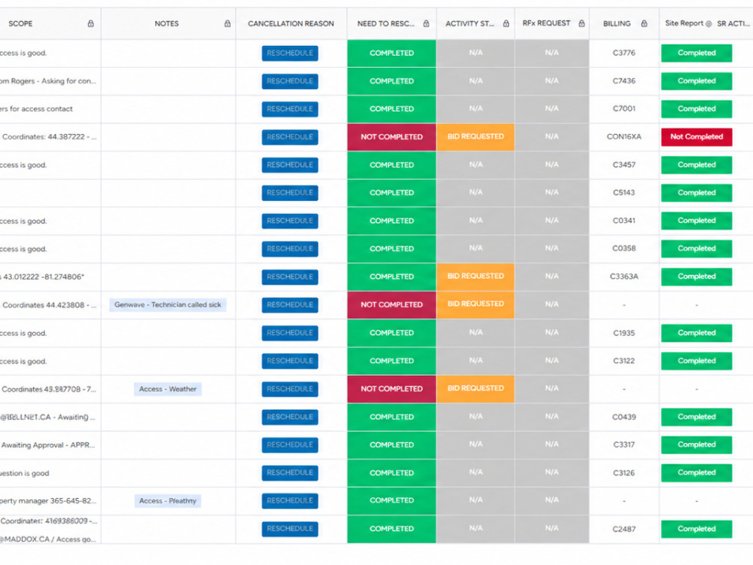Click scope 'Awaiting Approval - APPR...'
Viewport: 753px width, 565px height.
tap(48, 445)
